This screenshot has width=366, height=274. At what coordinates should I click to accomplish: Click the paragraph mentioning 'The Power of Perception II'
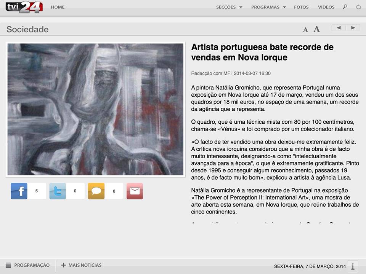(x=275, y=201)
